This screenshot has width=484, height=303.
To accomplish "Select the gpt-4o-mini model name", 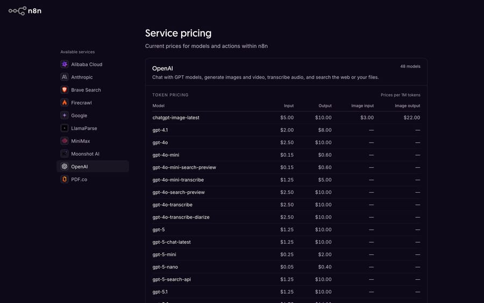I will click(166, 155).
